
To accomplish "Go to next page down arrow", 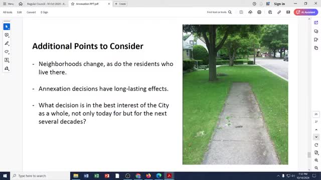I will click(x=316, y=137).
